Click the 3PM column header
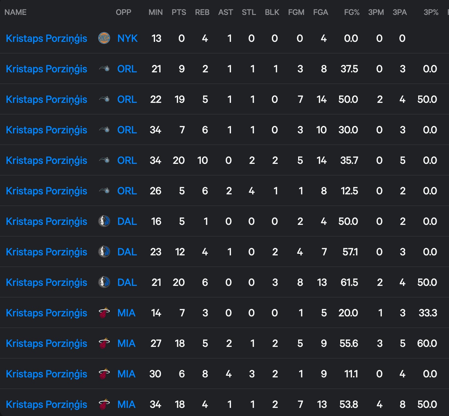The image size is (449, 416). coord(376,12)
